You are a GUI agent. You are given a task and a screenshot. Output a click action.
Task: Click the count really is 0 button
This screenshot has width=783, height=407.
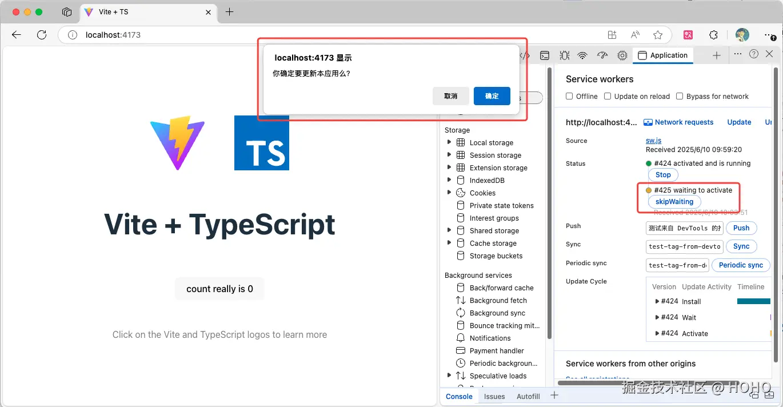tap(219, 289)
